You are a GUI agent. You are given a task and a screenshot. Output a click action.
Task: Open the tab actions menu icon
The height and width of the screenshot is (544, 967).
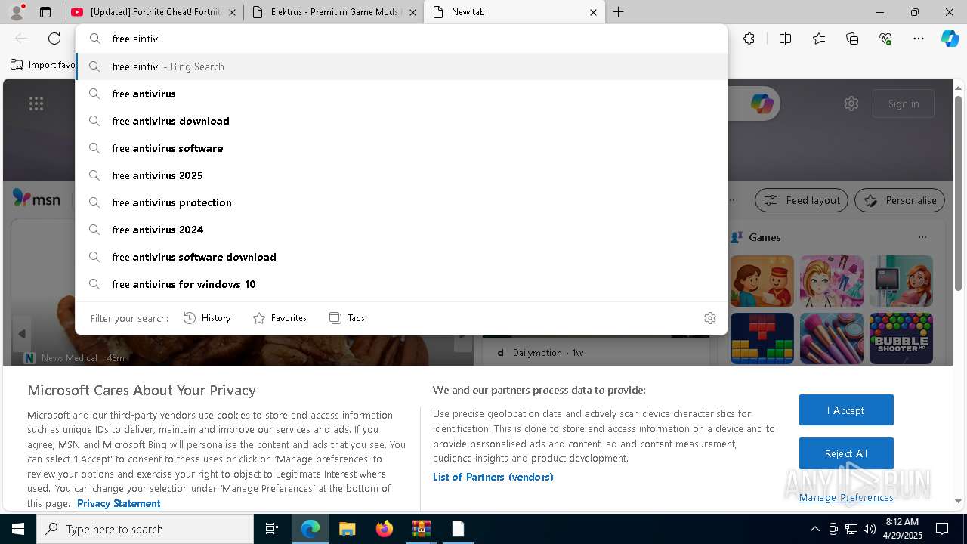pos(45,12)
